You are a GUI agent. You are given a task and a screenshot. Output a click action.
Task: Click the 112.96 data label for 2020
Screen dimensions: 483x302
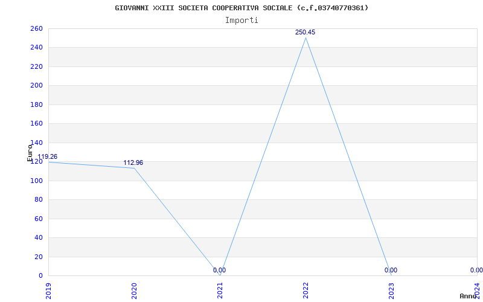click(x=133, y=162)
